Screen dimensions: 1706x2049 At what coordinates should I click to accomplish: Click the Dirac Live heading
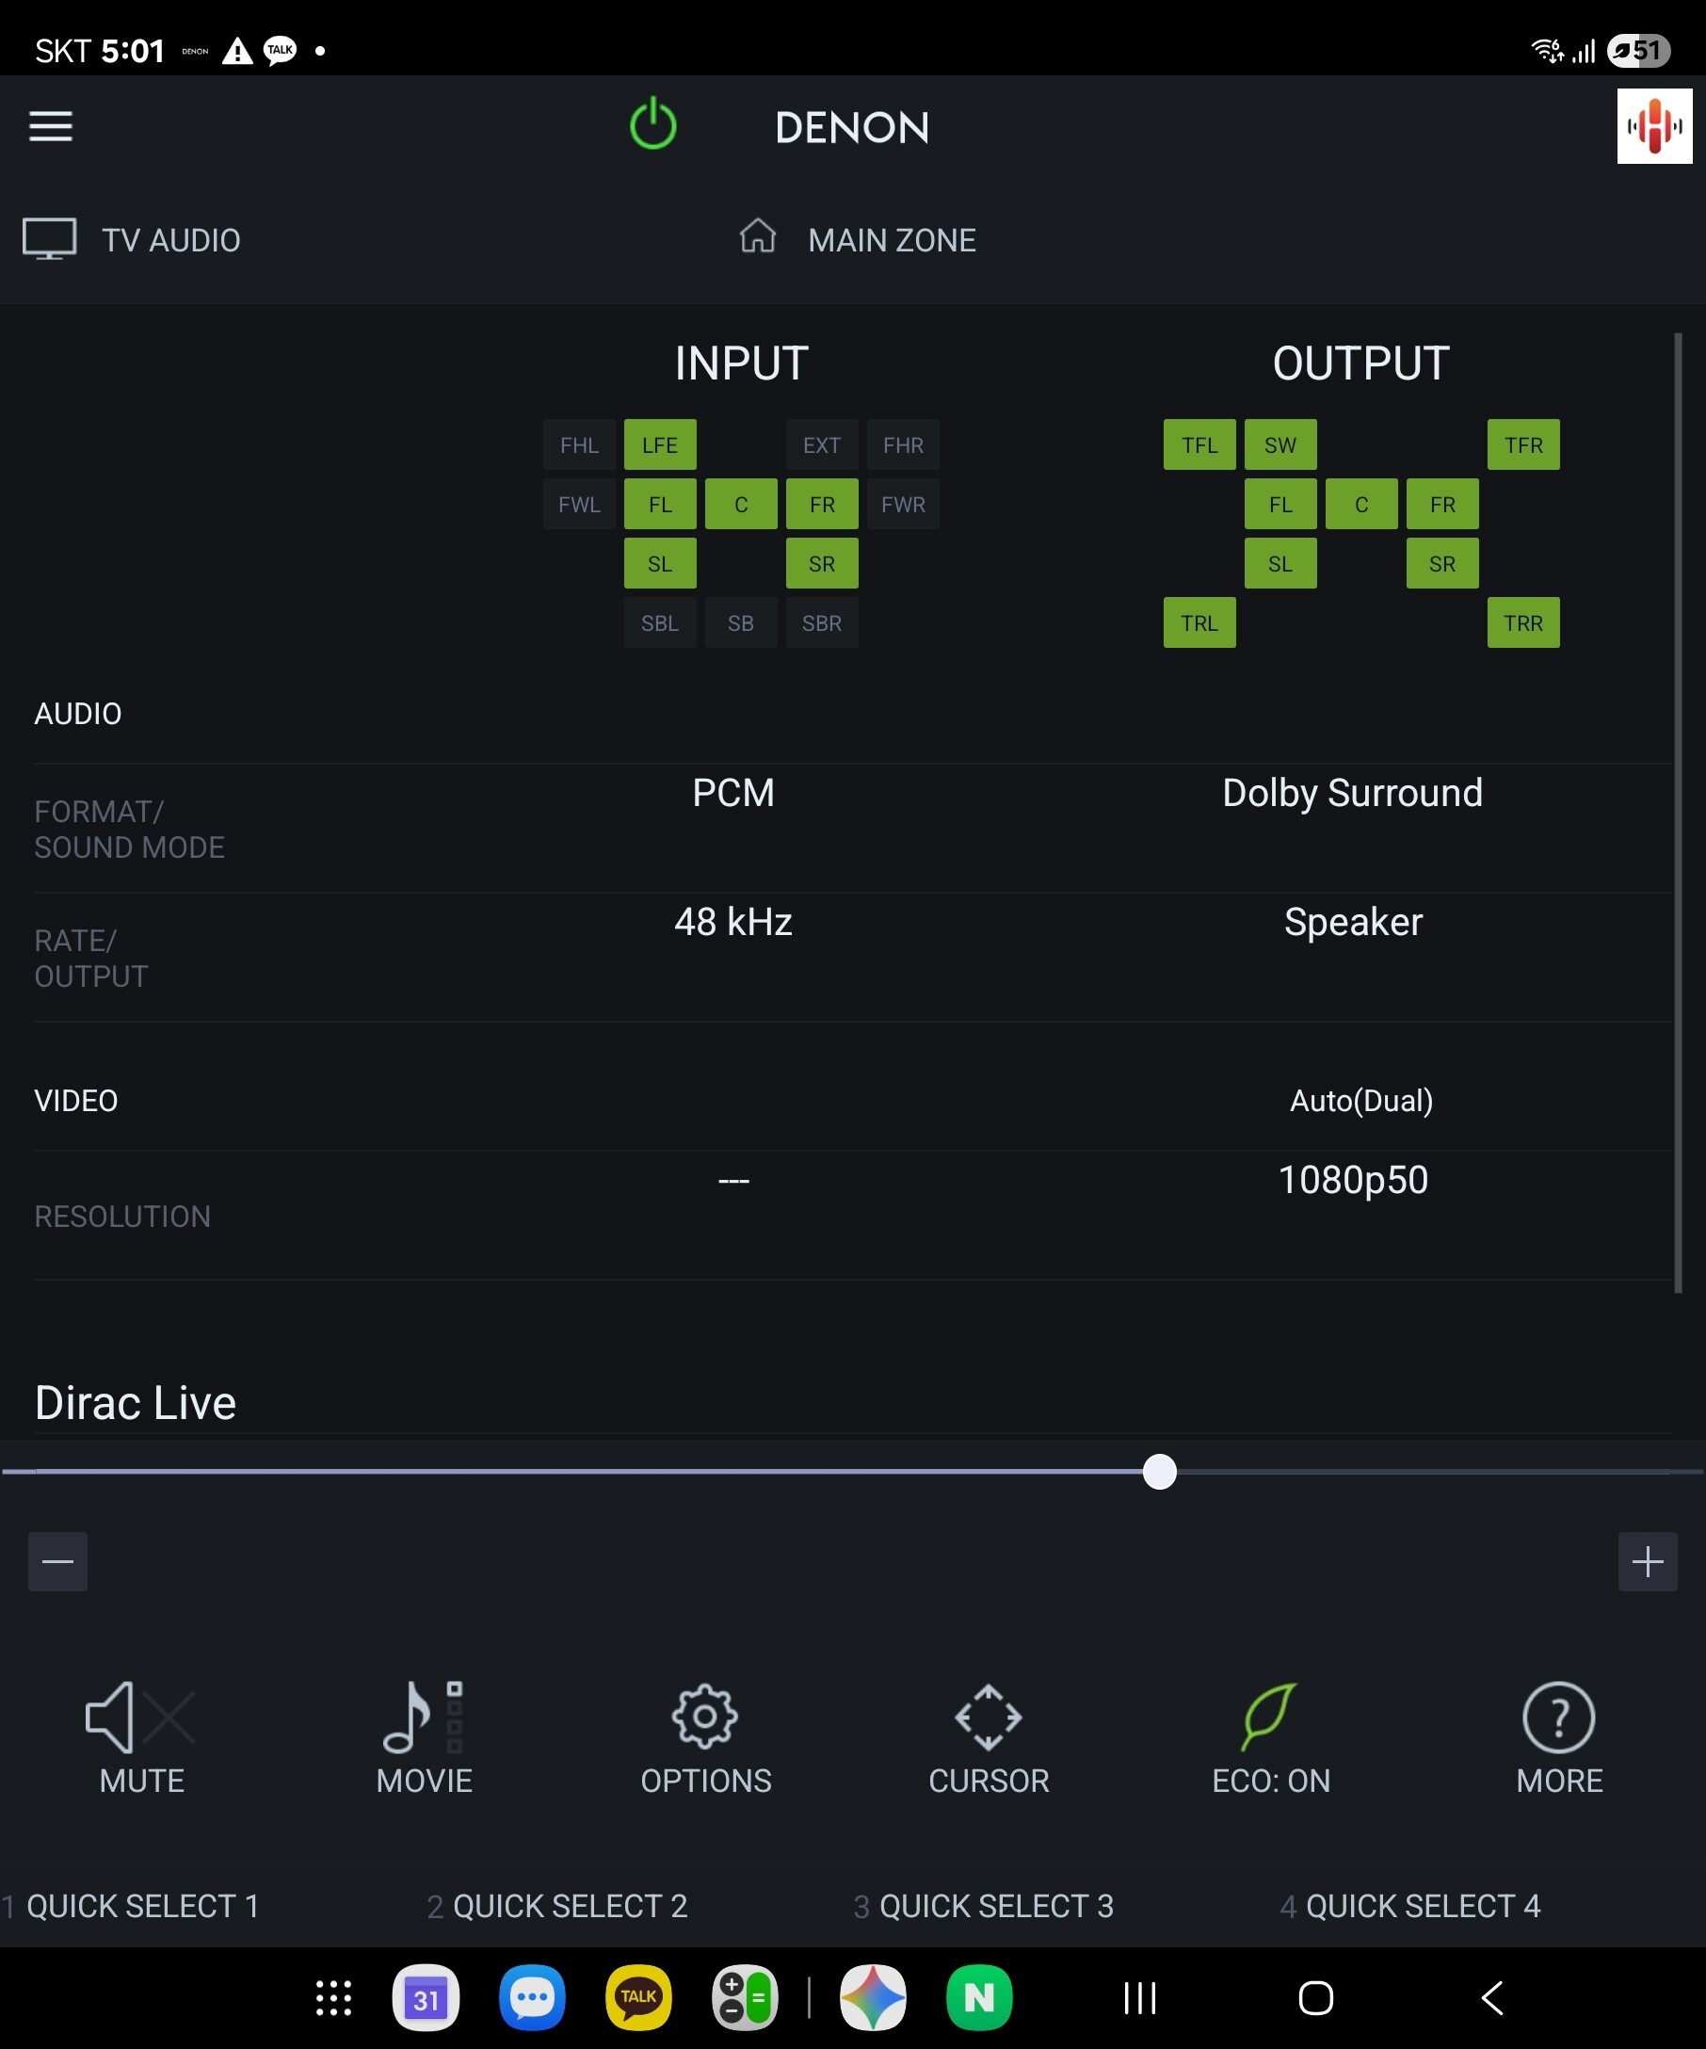click(x=136, y=1403)
